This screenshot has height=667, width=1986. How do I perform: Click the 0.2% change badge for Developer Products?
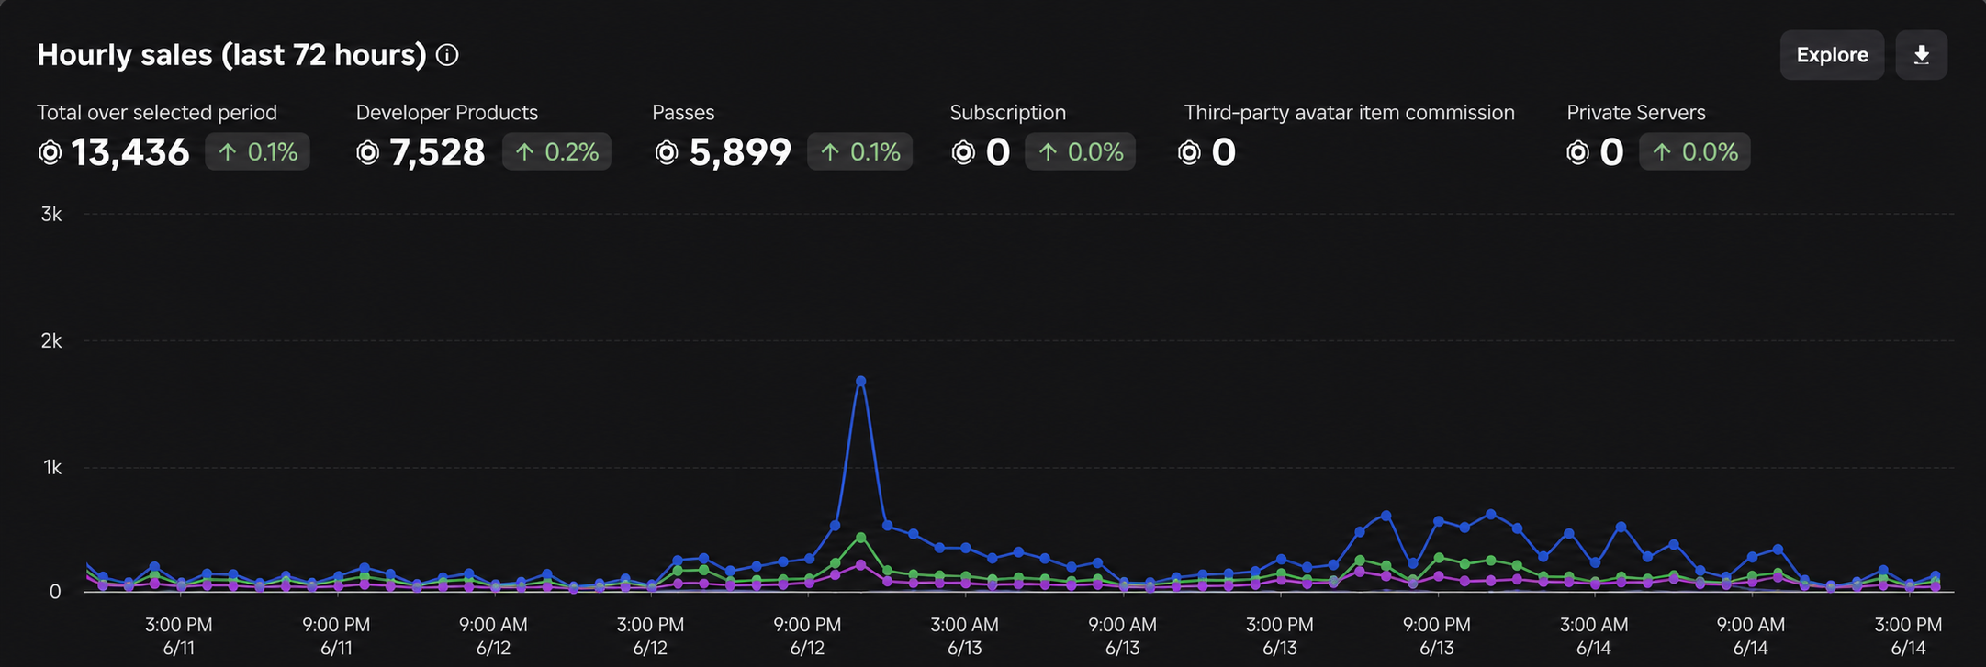tap(556, 152)
